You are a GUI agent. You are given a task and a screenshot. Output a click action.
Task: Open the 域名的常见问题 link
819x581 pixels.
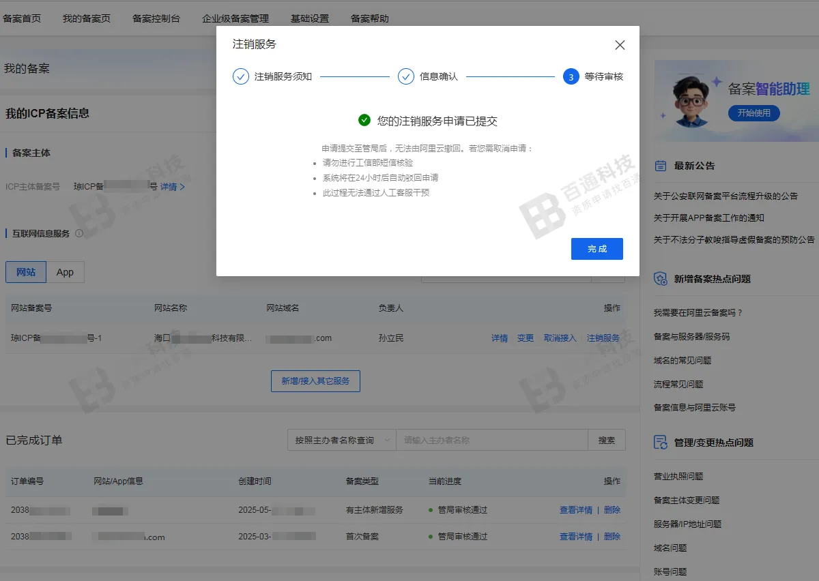pyautogui.click(x=682, y=360)
